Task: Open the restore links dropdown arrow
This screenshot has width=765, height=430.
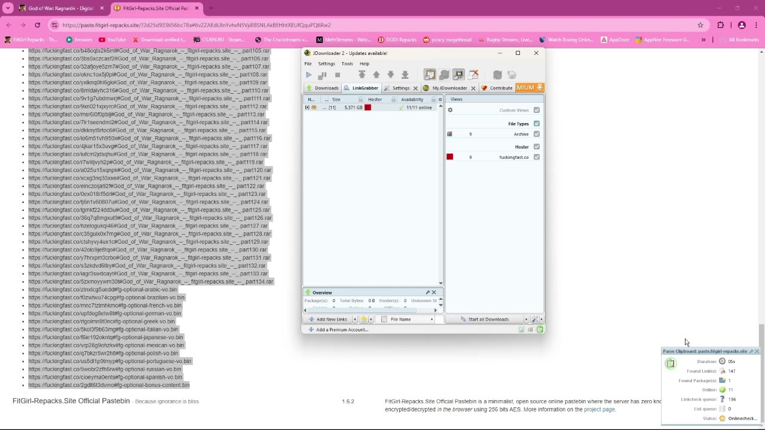Action: point(371,320)
